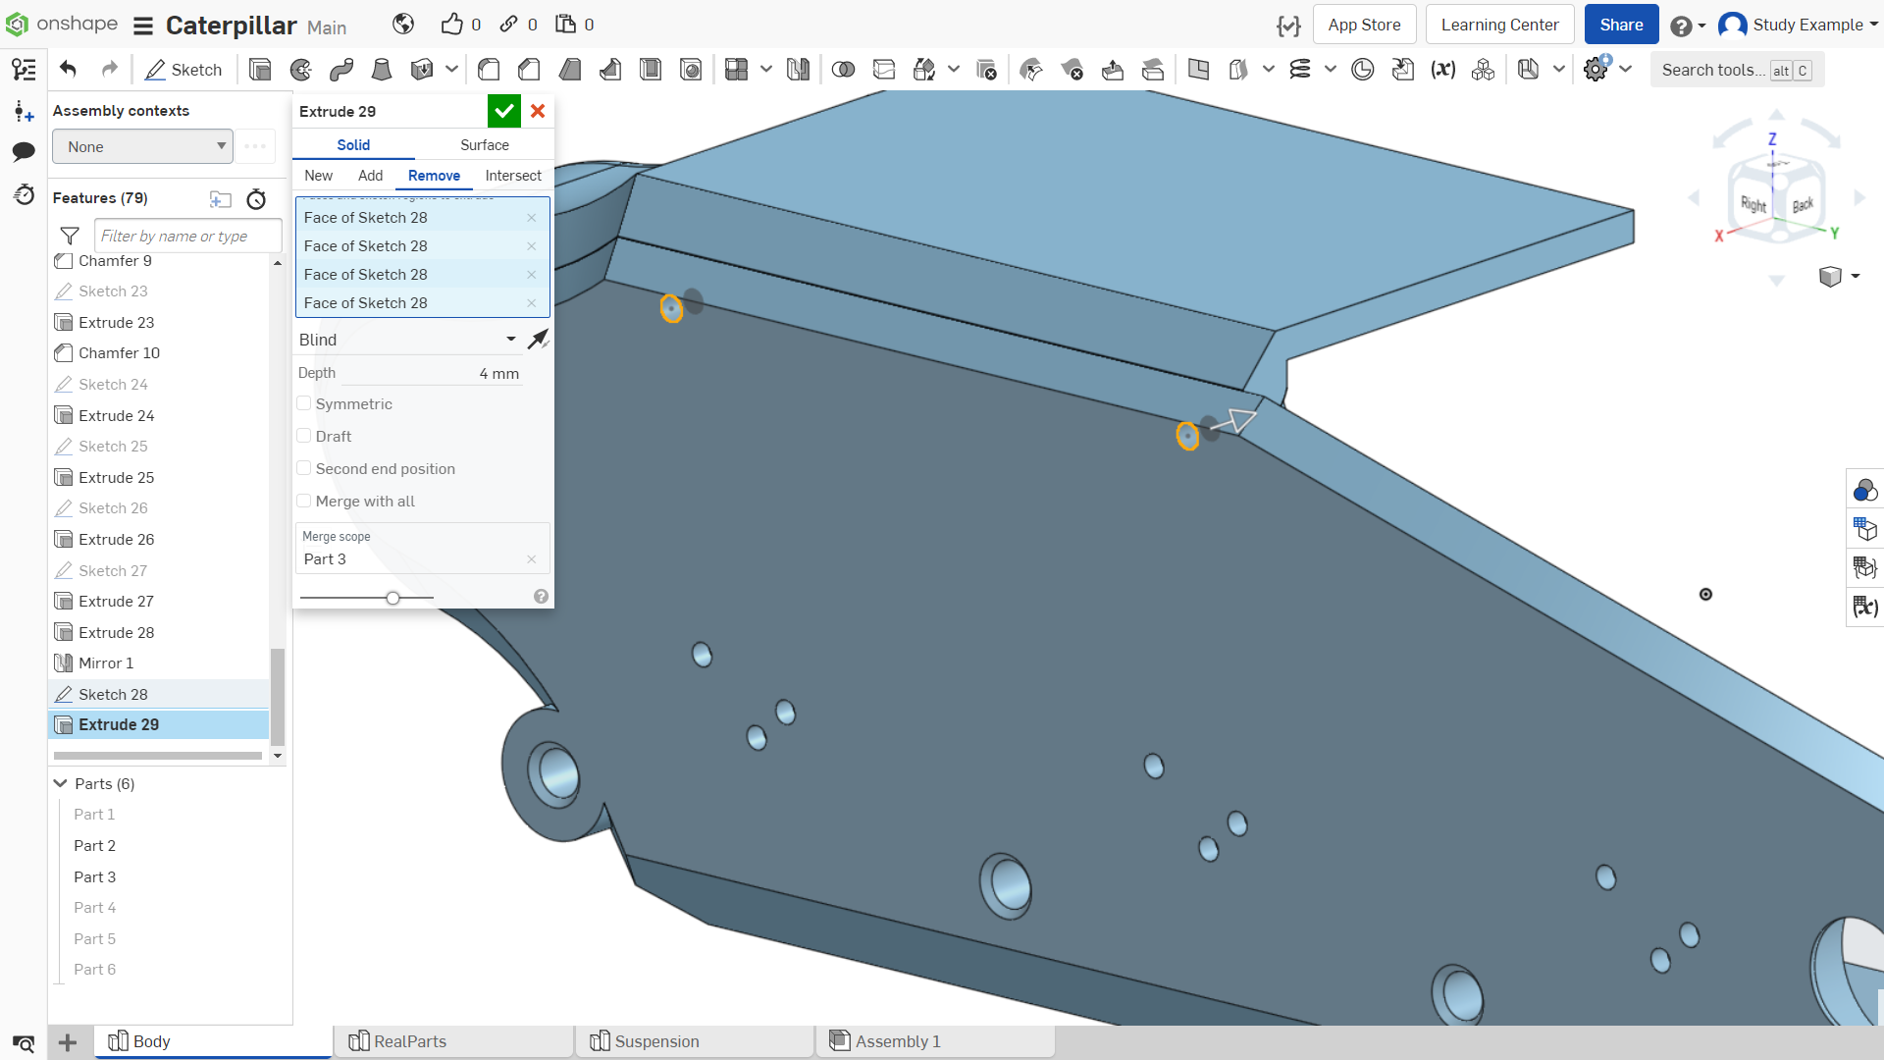Open the Learning Center
Screen dimensions: 1884x1060
coord(1499,25)
